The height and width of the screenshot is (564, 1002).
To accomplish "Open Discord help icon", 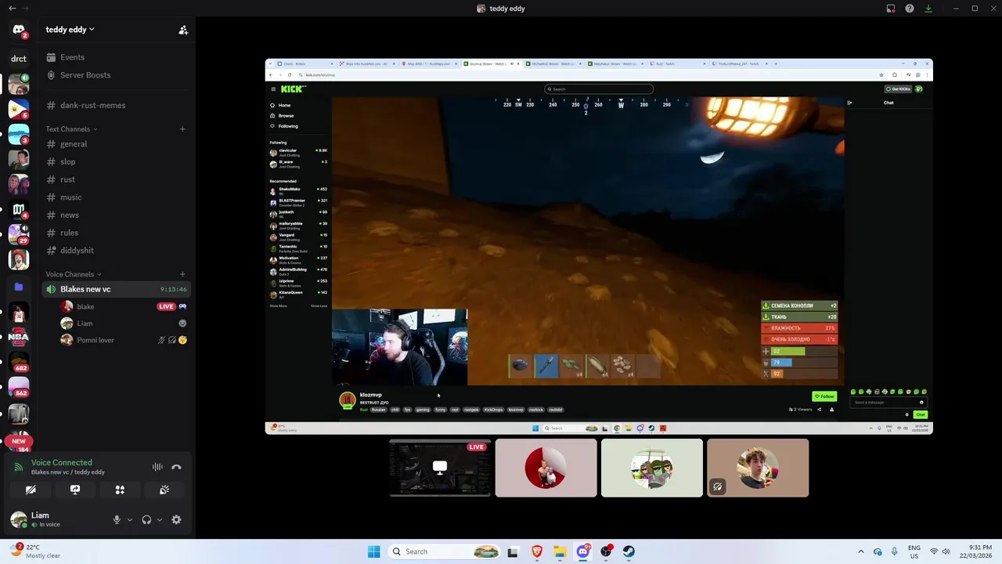I will coord(910,9).
